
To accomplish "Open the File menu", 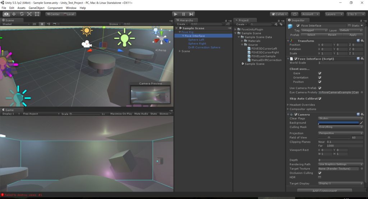I will click(x=4, y=8).
